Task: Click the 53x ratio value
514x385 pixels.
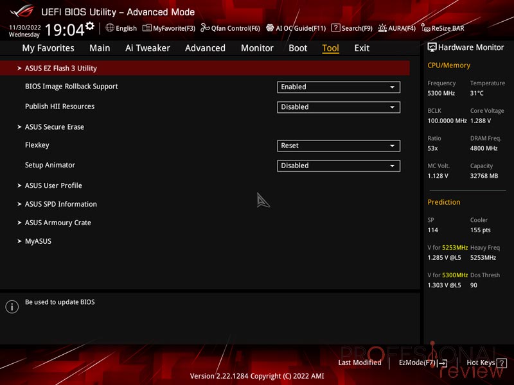Action: 432,148
